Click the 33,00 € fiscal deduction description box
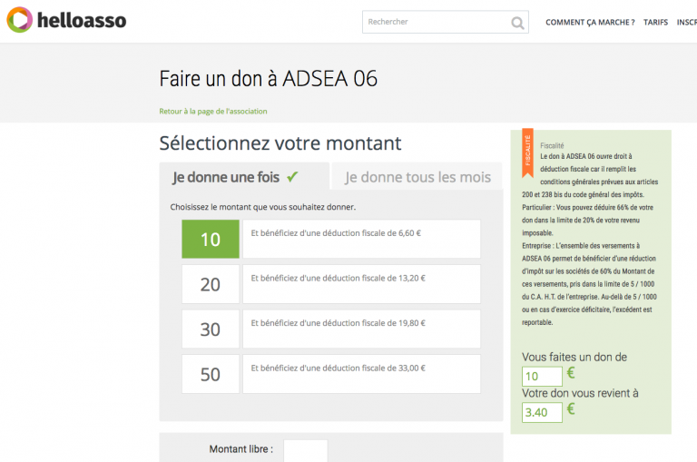Screen dimensions: 697x462 (x=361, y=374)
